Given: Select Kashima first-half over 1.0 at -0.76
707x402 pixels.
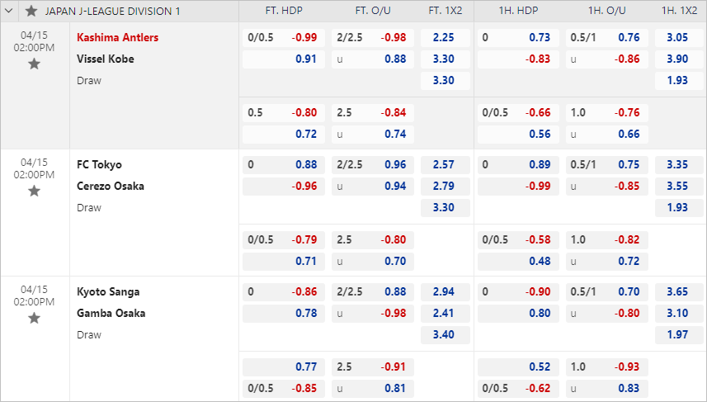Looking at the screenshot, I should click(607, 113).
